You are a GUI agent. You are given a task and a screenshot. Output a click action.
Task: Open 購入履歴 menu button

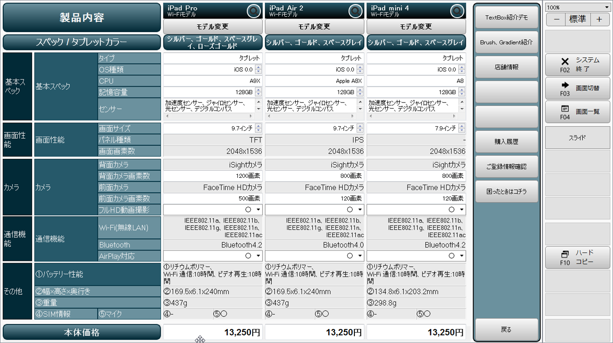click(506, 142)
